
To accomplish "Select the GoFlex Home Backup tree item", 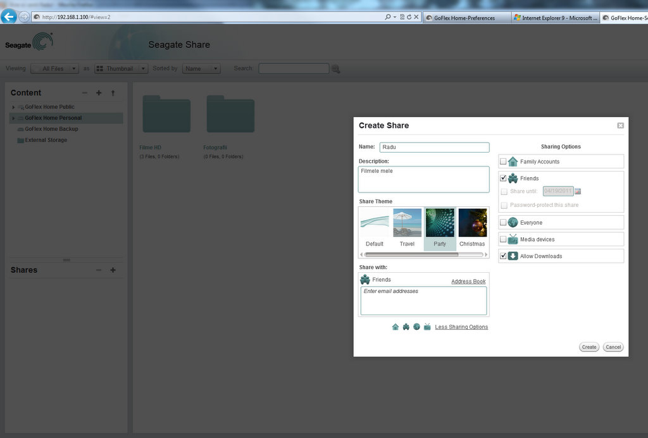I will coord(51,129).
